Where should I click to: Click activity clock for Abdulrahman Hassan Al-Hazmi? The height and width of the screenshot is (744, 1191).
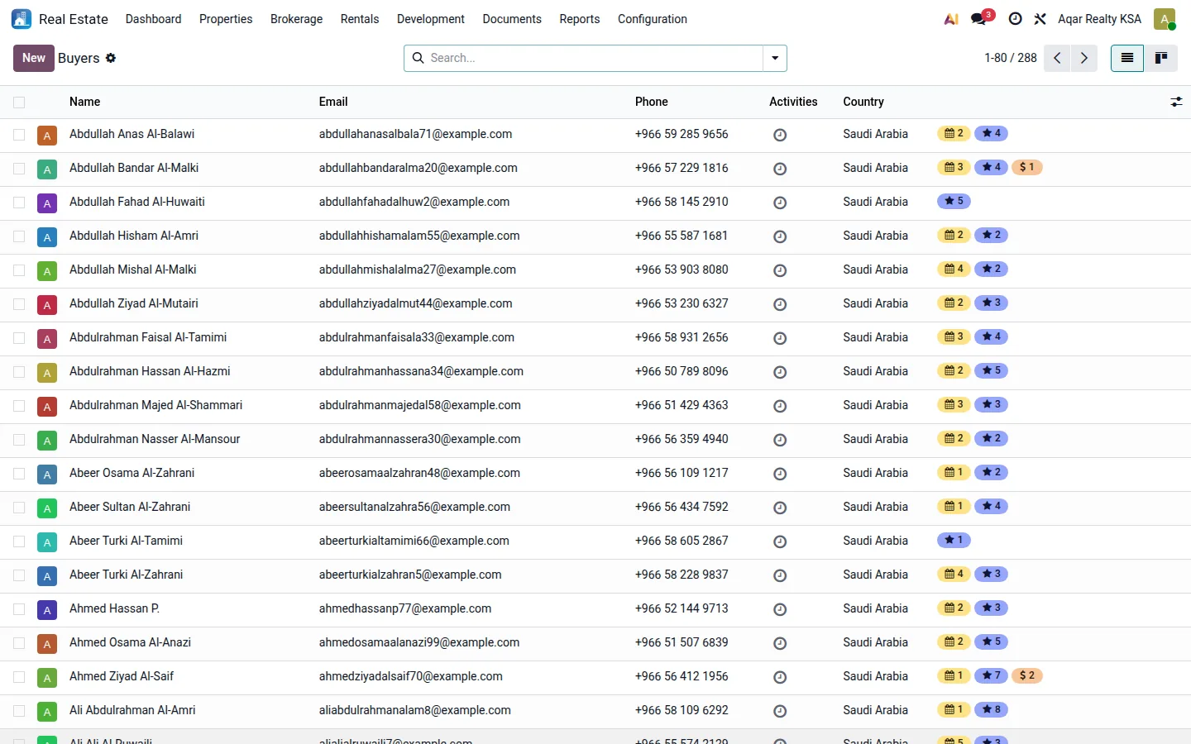point(780,372)
